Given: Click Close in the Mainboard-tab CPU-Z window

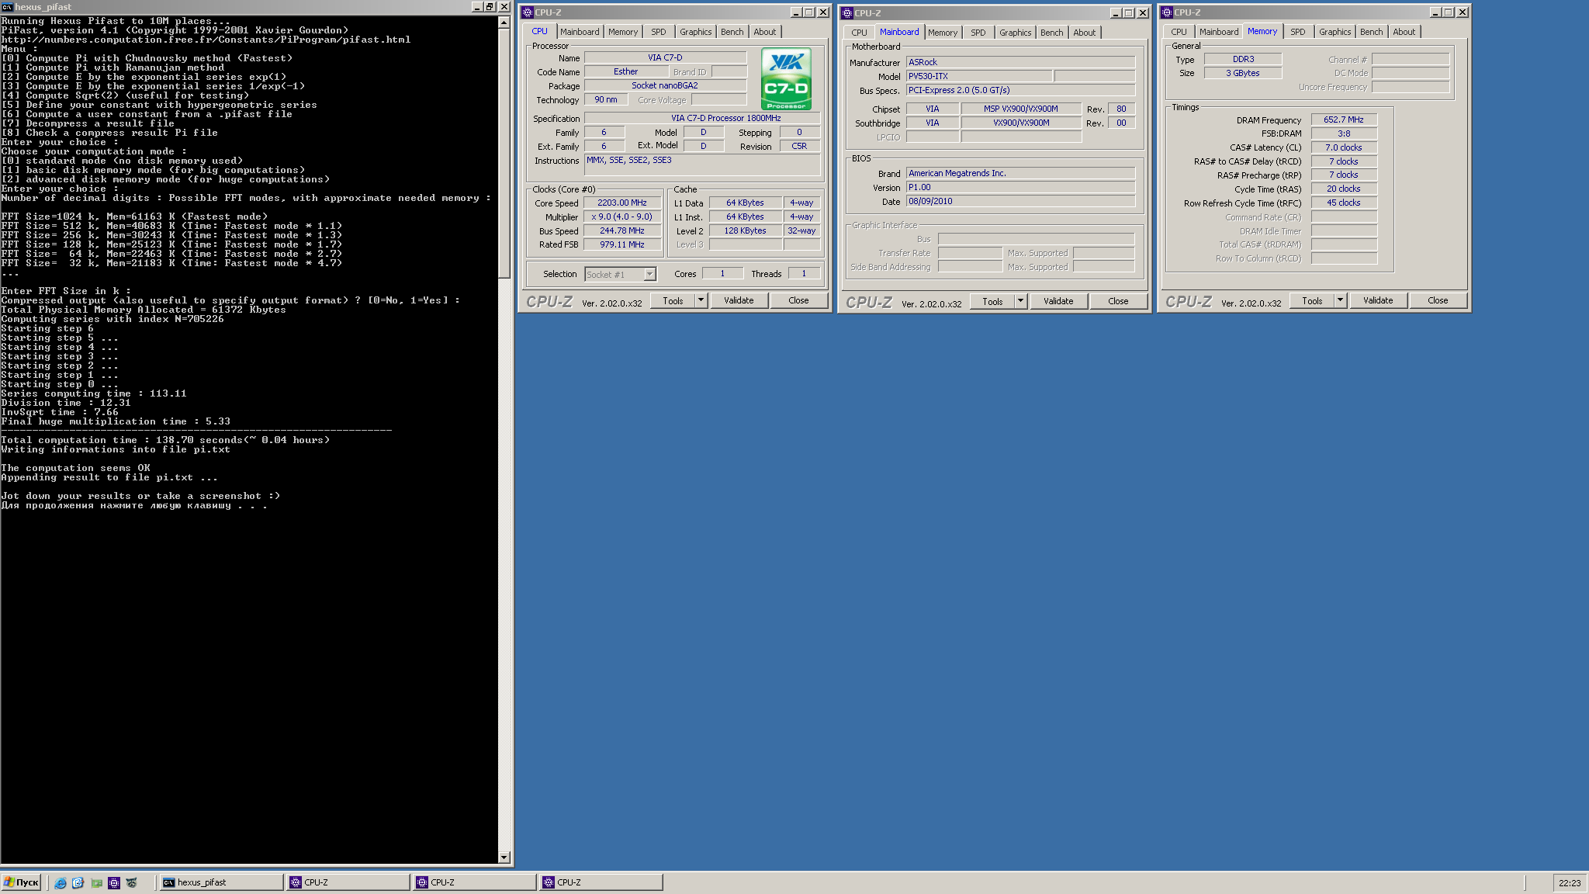Looking at the screenshot, I should pos(1118,301).
